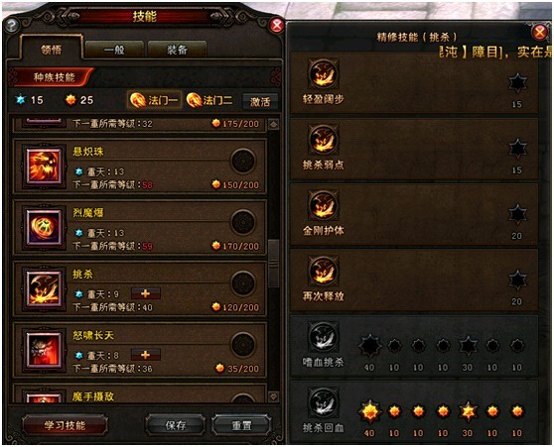Activate the 法门一 selector
Screen dimensions: 554x447
tap(154, 100)
